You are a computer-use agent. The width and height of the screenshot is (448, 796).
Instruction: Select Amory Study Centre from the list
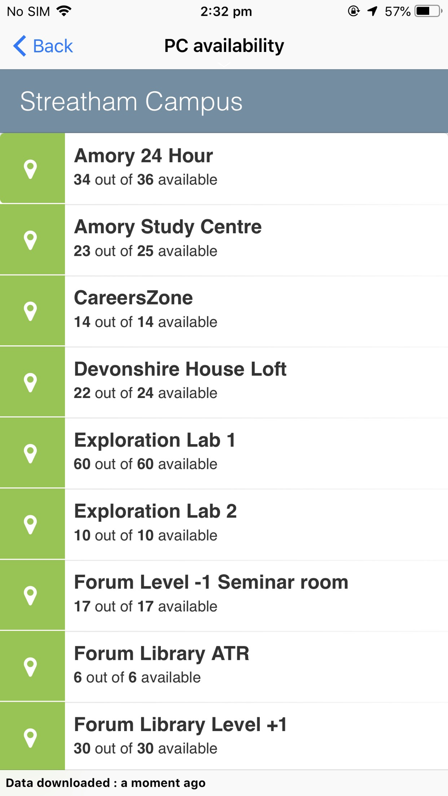coord(224,240)
